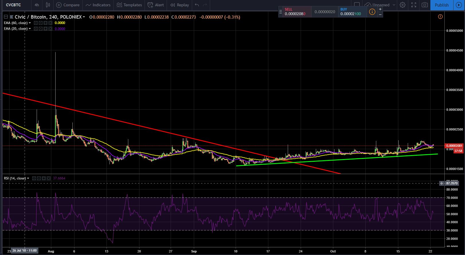This screenshot has width=465, height=255.
Task: Click the yellow EMA 60 value 0.0000
Action: (x=60, y=23)
